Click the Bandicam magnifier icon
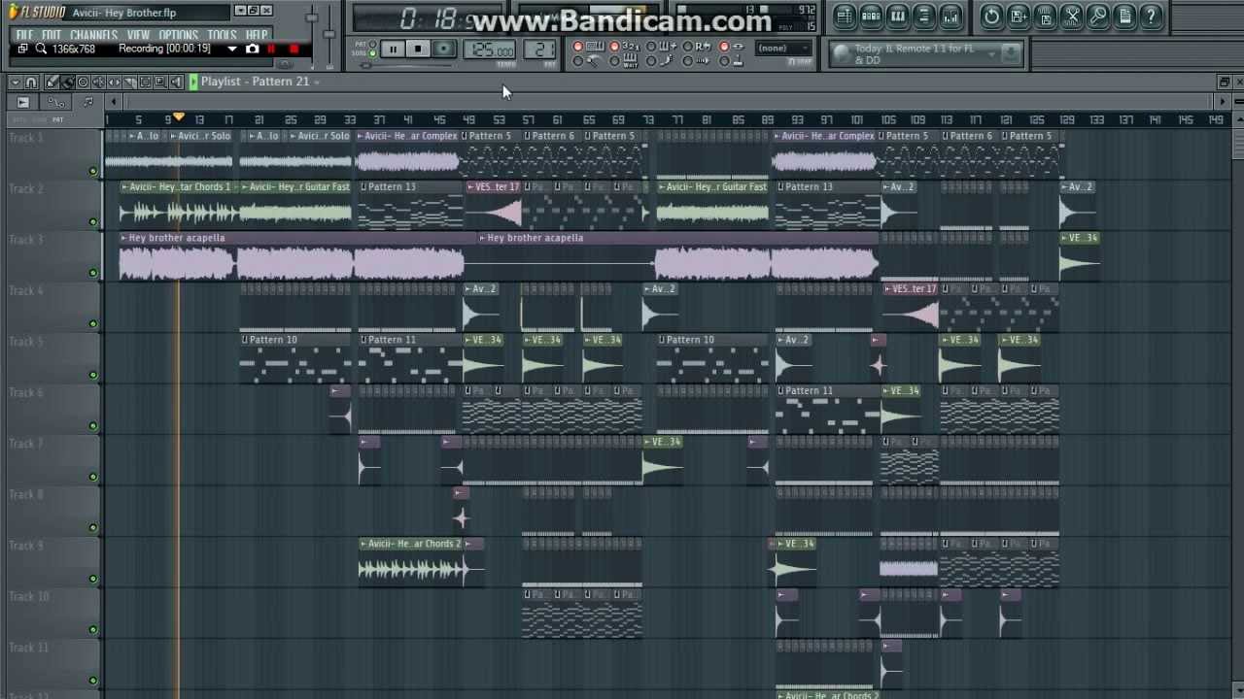 tap(41, 49)
